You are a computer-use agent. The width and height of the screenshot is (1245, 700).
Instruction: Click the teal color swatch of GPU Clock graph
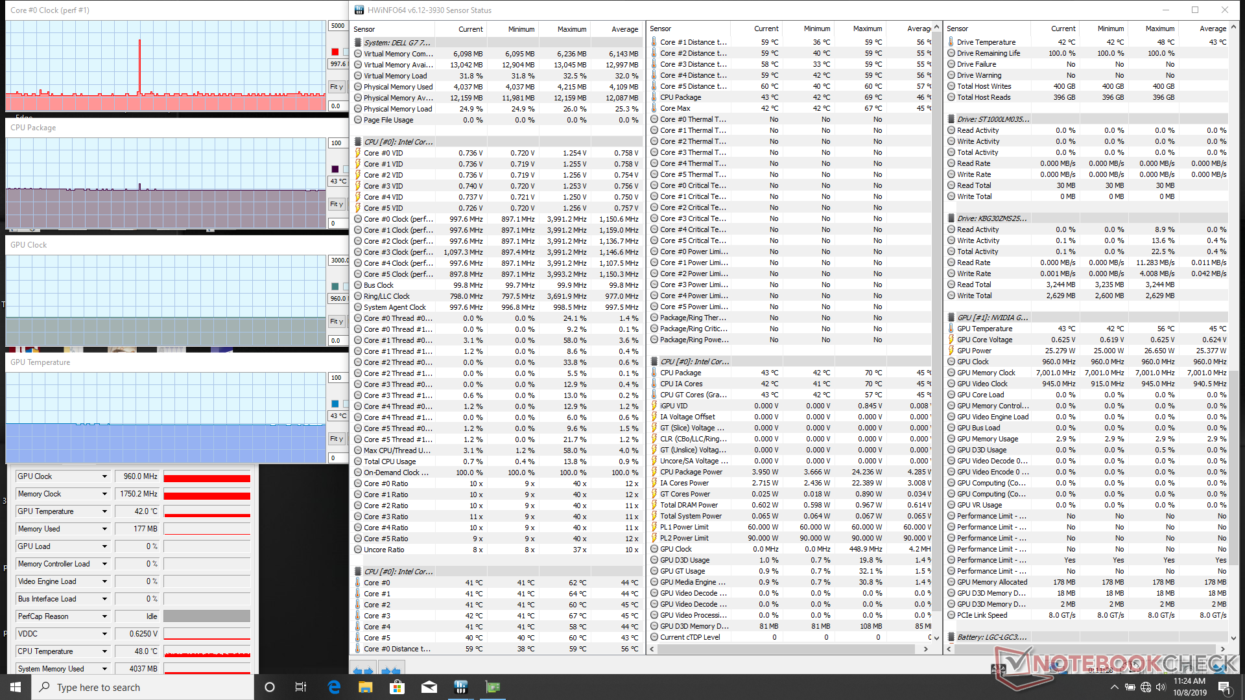pyautogui.click(x=335, y=286)
